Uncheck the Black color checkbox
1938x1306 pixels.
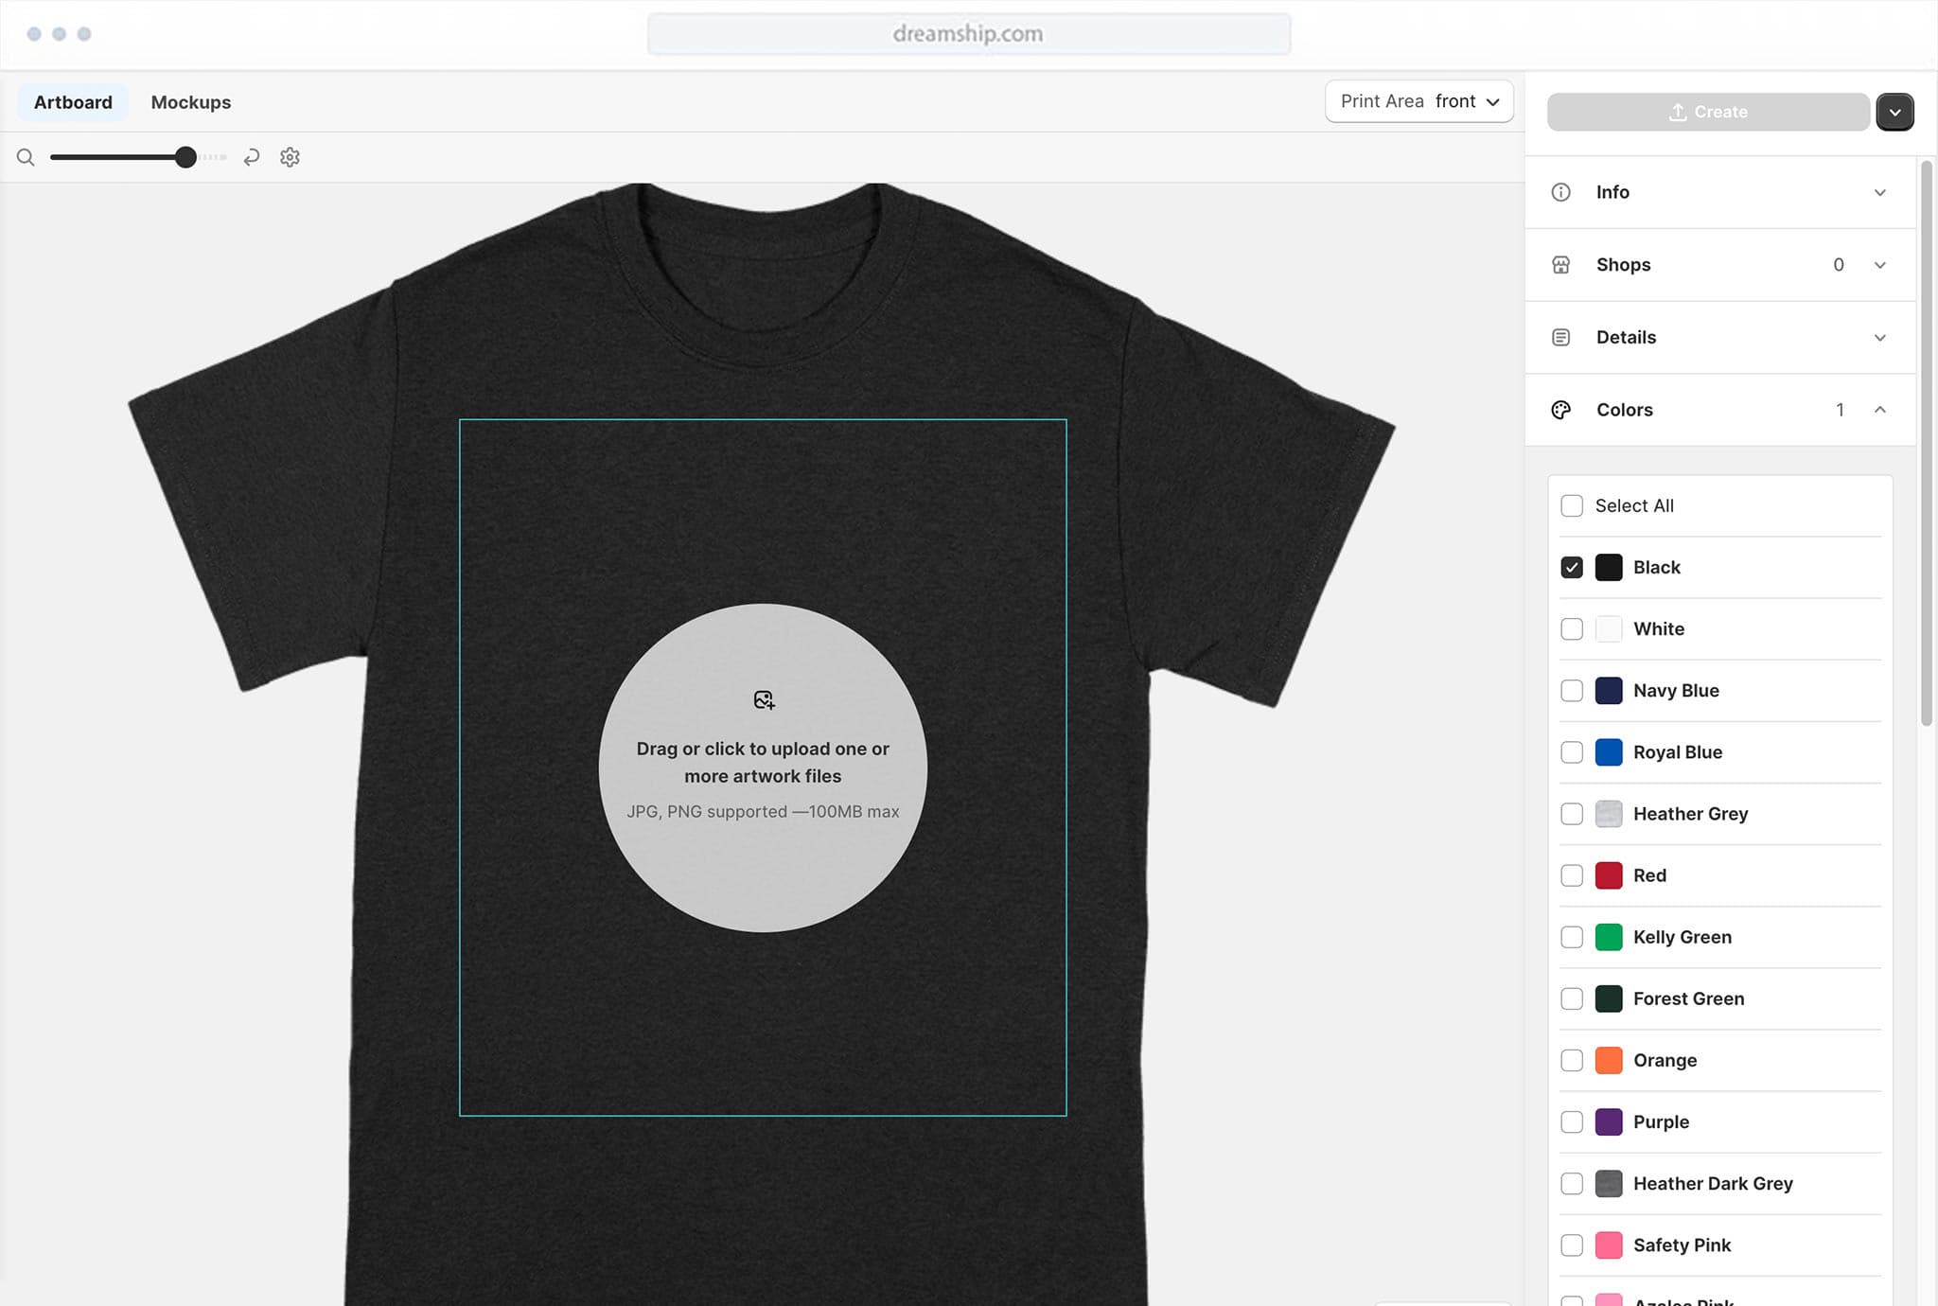pos(1572,568)
